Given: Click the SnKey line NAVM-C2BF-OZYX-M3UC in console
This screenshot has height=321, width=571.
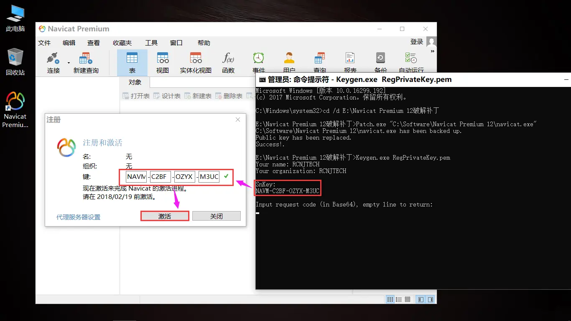Looking at the screenshot, I should (288, 191).
